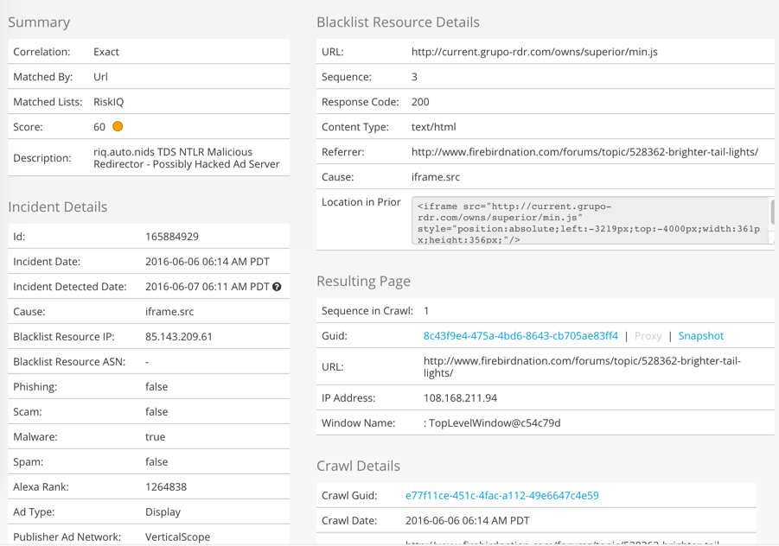This screenshot has width=779, height=546.
Task: Click the riq.auto.nids description text
Action: [186, 158]
